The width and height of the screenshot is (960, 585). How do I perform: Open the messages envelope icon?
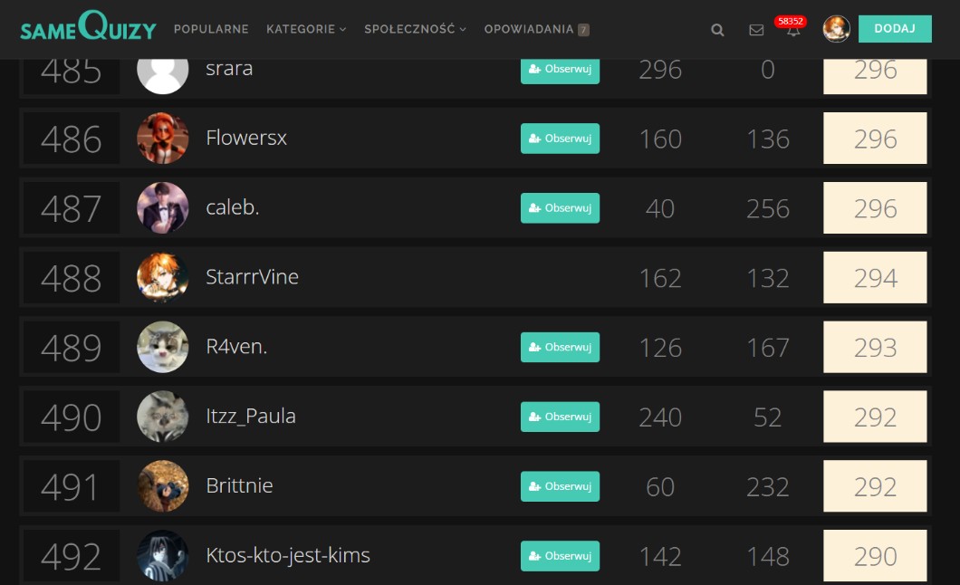pos(756,30)
